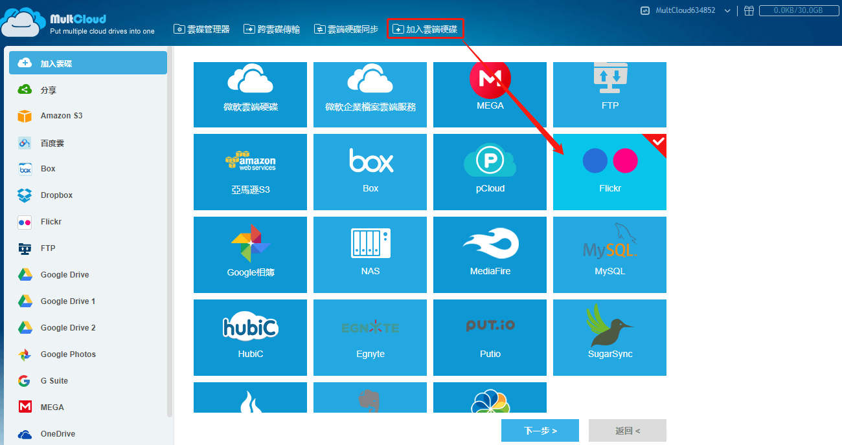Image resolution: width=842 pixels, height=445 pixels.
Task: Open Dropbox in the sidebar
Action: tap(88, 195)
